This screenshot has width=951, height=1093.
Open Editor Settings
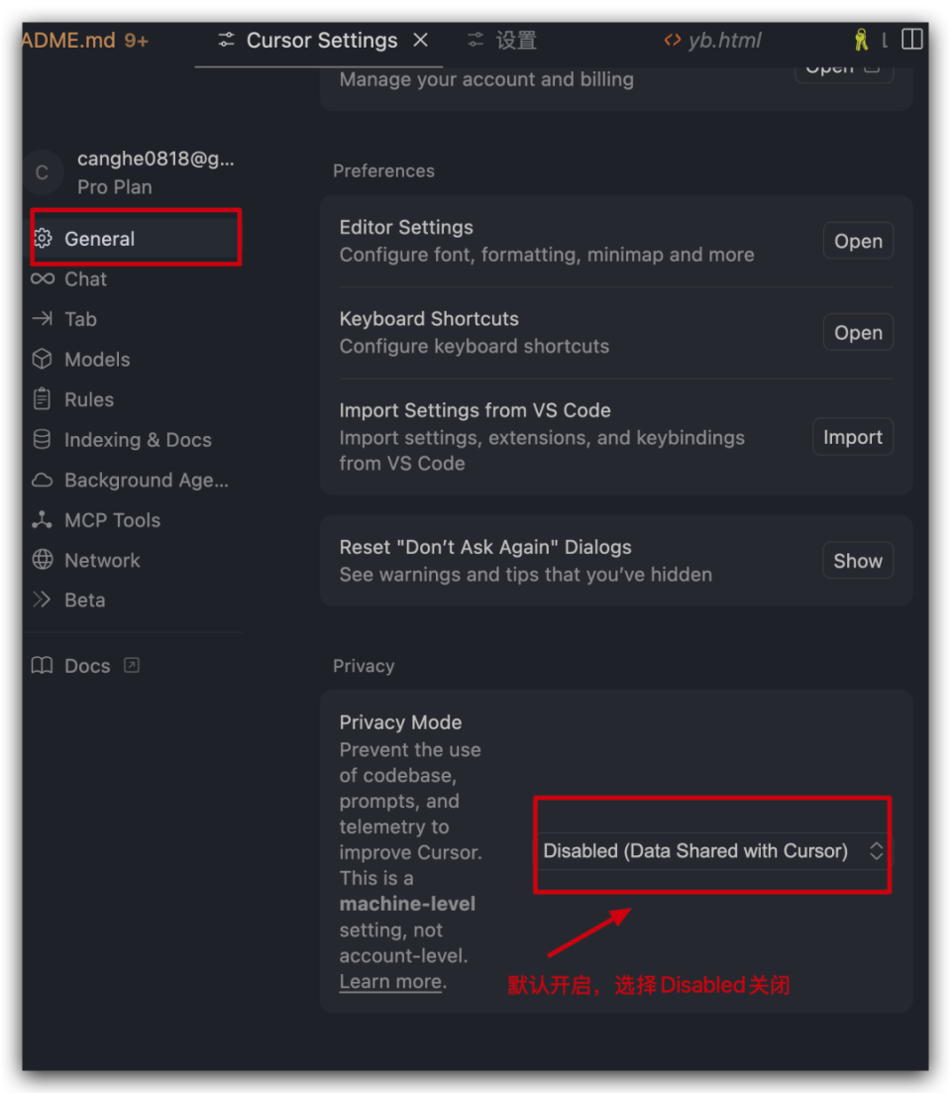[x=858, y=240]
